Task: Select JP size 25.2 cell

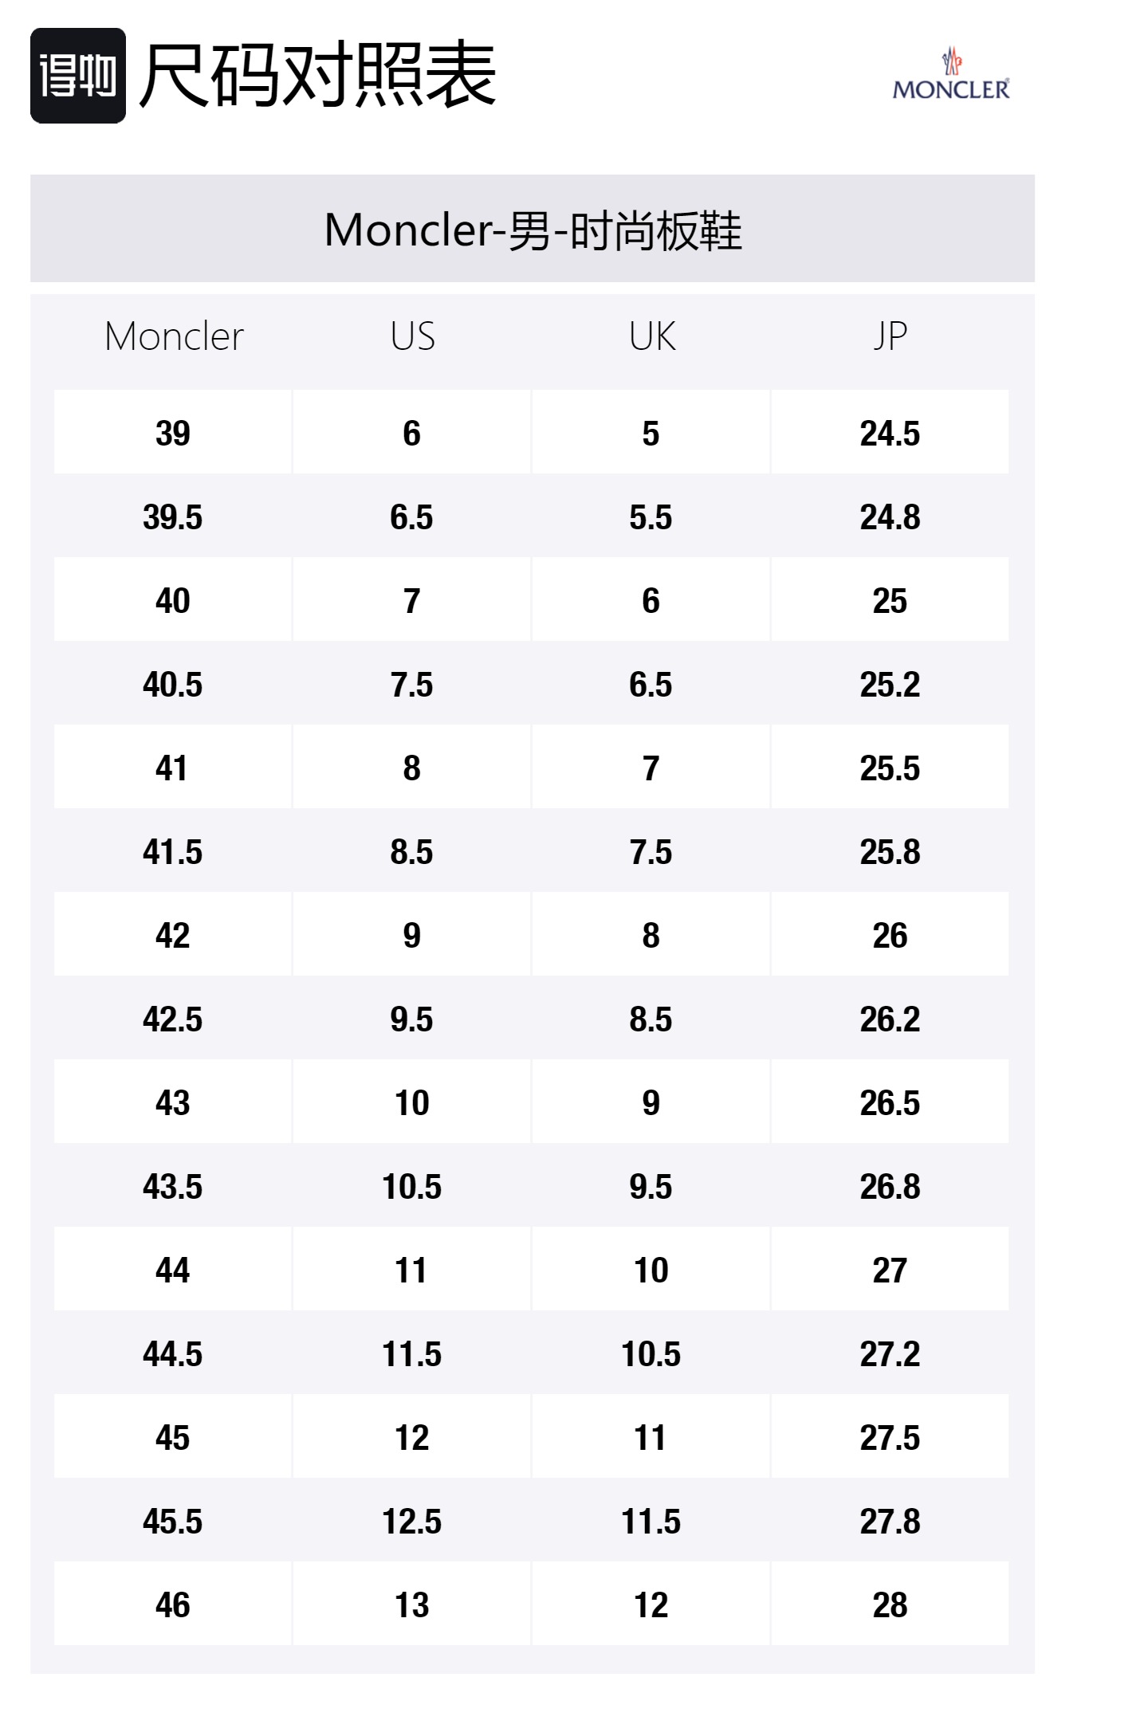Action: coord(890,685)
